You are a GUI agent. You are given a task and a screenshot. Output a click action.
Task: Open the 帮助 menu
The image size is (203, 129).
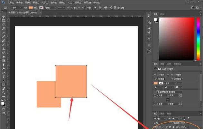[x=97, y=3]
